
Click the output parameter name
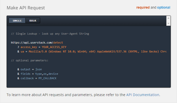tap(26, 69)
